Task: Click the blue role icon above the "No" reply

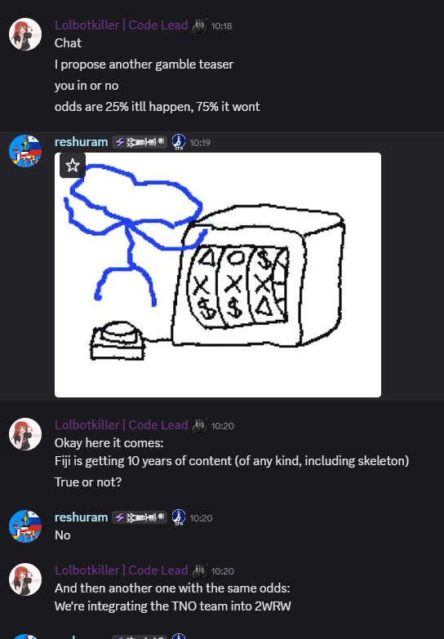Action: (179, 517)
